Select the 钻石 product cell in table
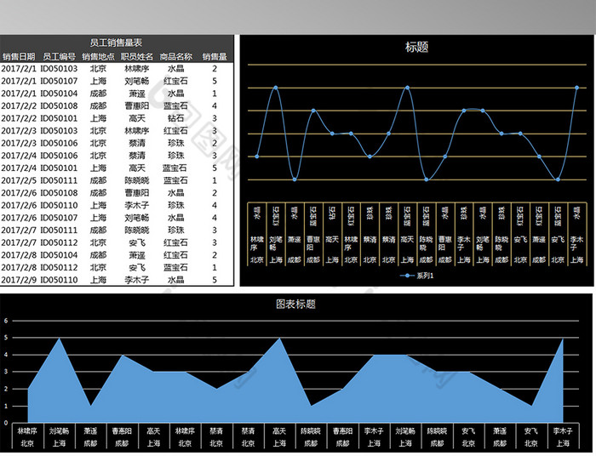The image size is (596, 456). (176, 118)
